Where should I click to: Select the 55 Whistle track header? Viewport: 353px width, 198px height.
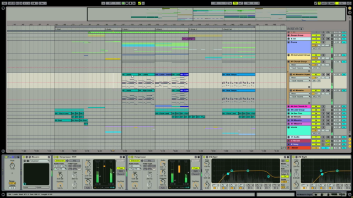pyautogui.click(x=299, y=117)
